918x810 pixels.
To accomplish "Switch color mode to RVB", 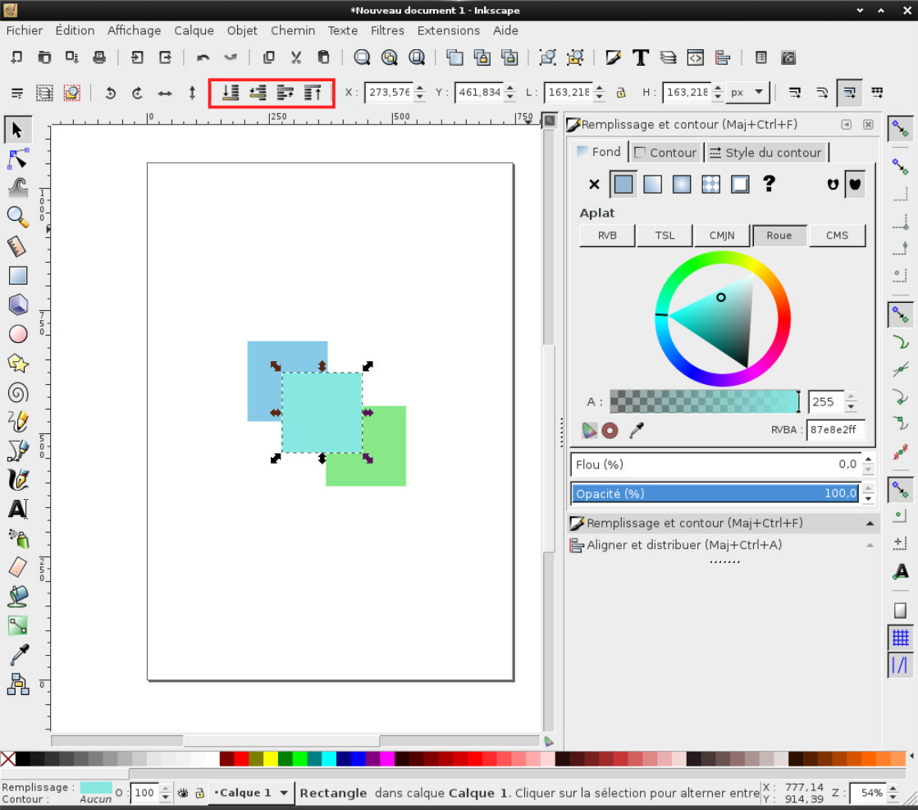I will [607, 236].
